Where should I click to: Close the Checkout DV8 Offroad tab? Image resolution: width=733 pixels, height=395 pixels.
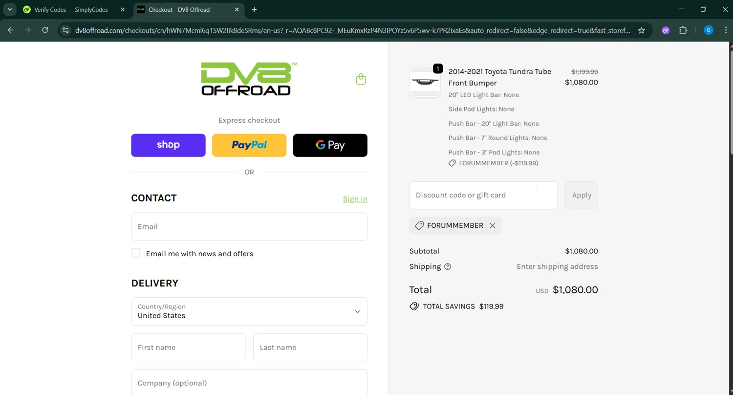click(x=237, y=9)
